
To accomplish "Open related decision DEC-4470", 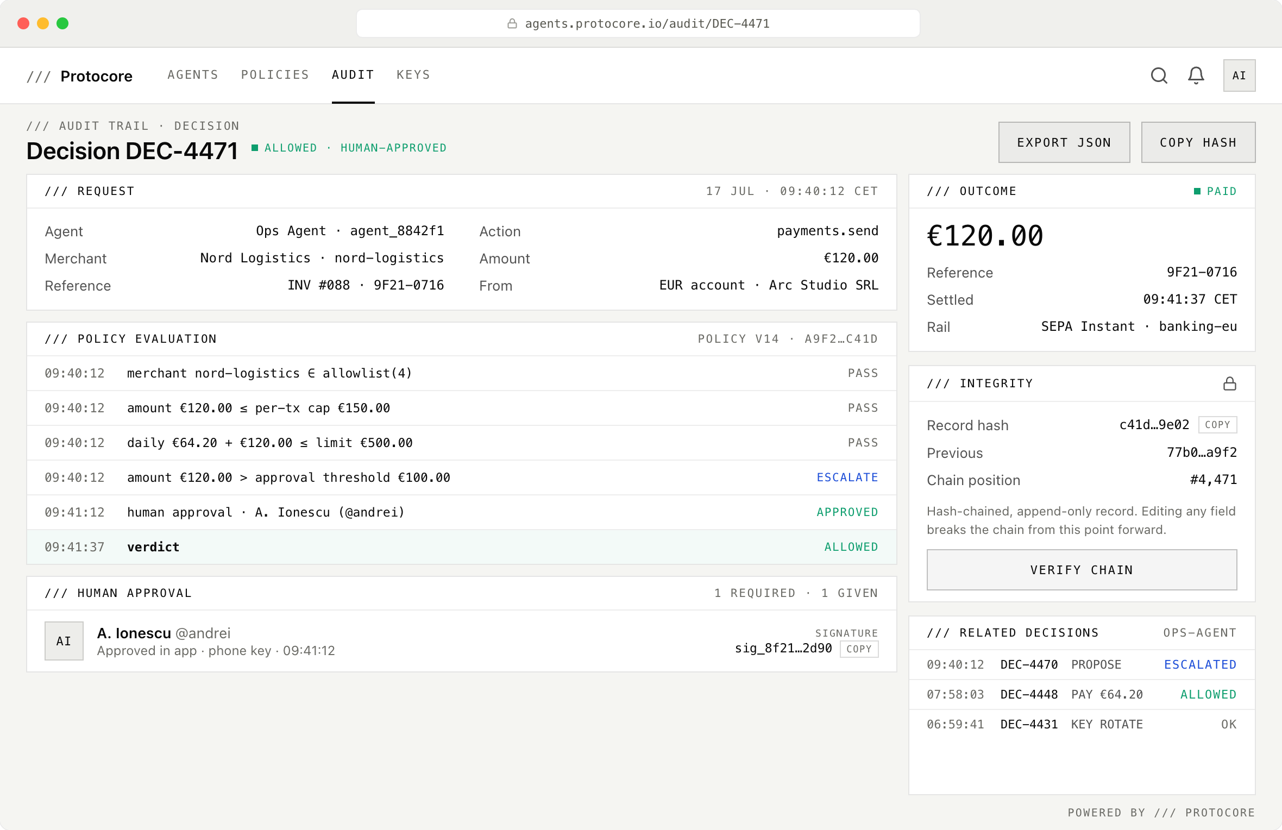I will tap(1082, 664).
